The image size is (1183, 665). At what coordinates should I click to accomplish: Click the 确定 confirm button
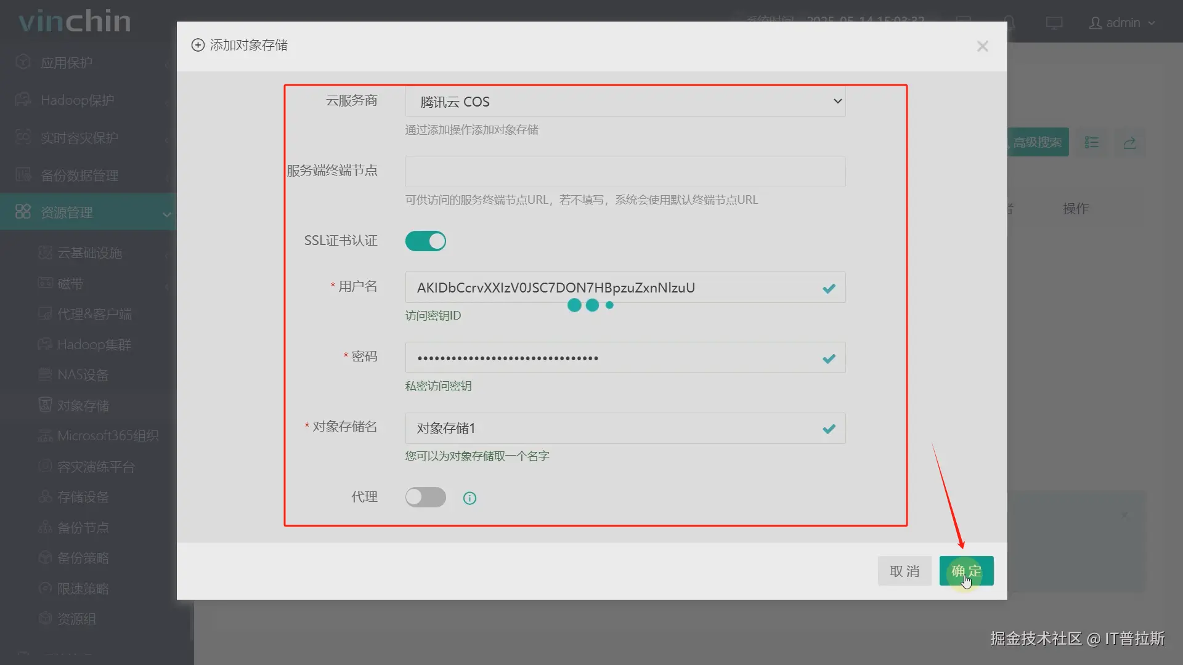tap(966, 571)
